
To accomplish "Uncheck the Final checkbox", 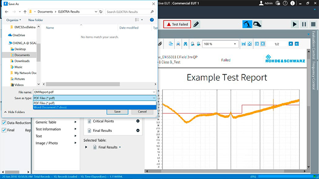I will [4, 130].
